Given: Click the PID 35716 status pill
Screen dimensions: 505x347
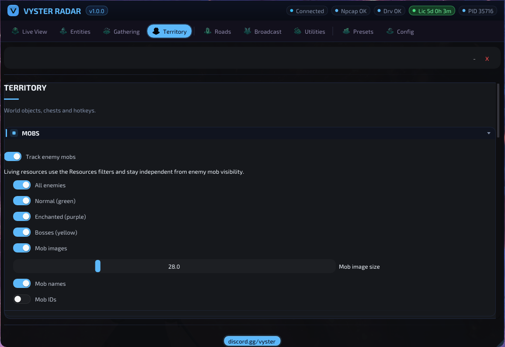Looking at the screenshot, I should (478, 11).
